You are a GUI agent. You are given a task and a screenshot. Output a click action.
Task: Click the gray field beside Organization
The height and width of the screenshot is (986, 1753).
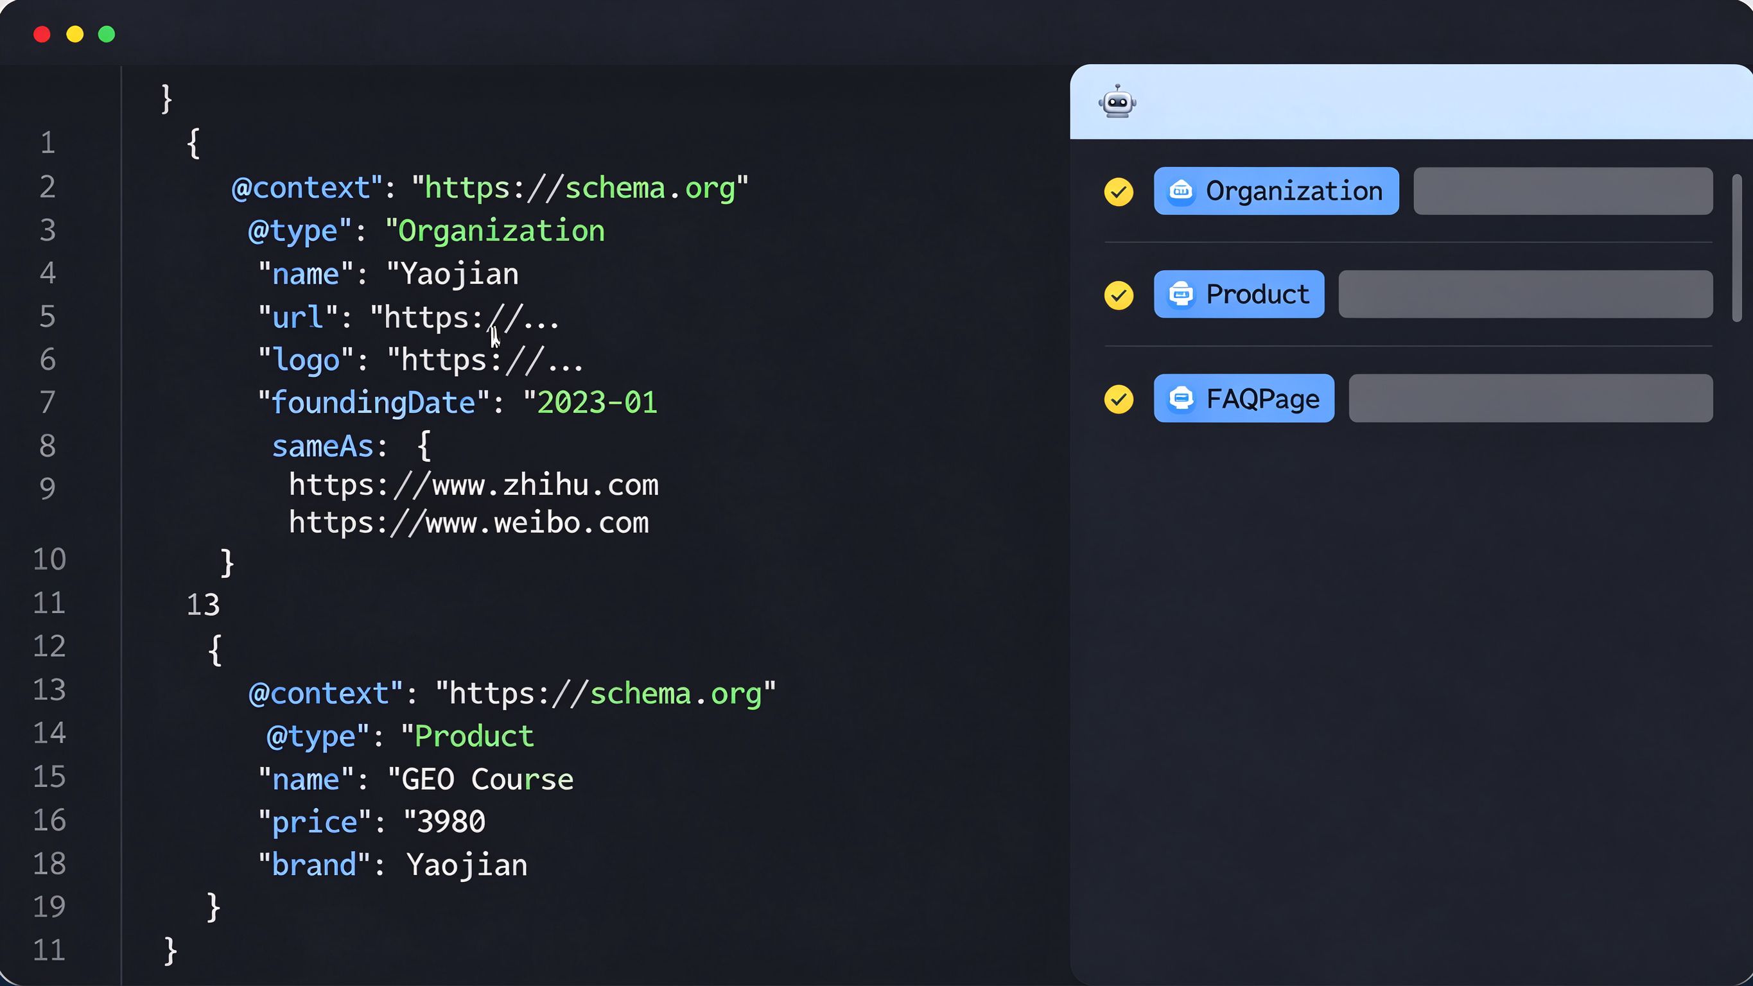[1562, 191]
